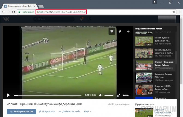This screenshot has width=183, height=117.
Task: Click the Боруссия - Ювентус video title
Action: (163, 111)
